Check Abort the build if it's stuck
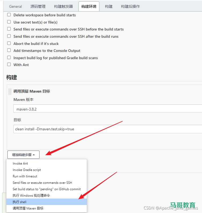This screenshot has height=213, width=202. [9, 43]
